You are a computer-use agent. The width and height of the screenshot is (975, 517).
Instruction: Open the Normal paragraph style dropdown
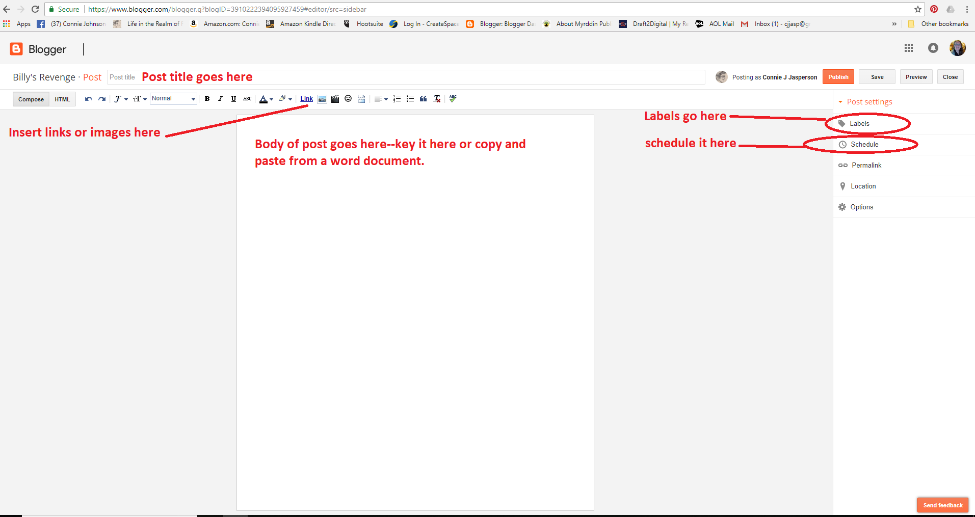(x=173, y=99)
